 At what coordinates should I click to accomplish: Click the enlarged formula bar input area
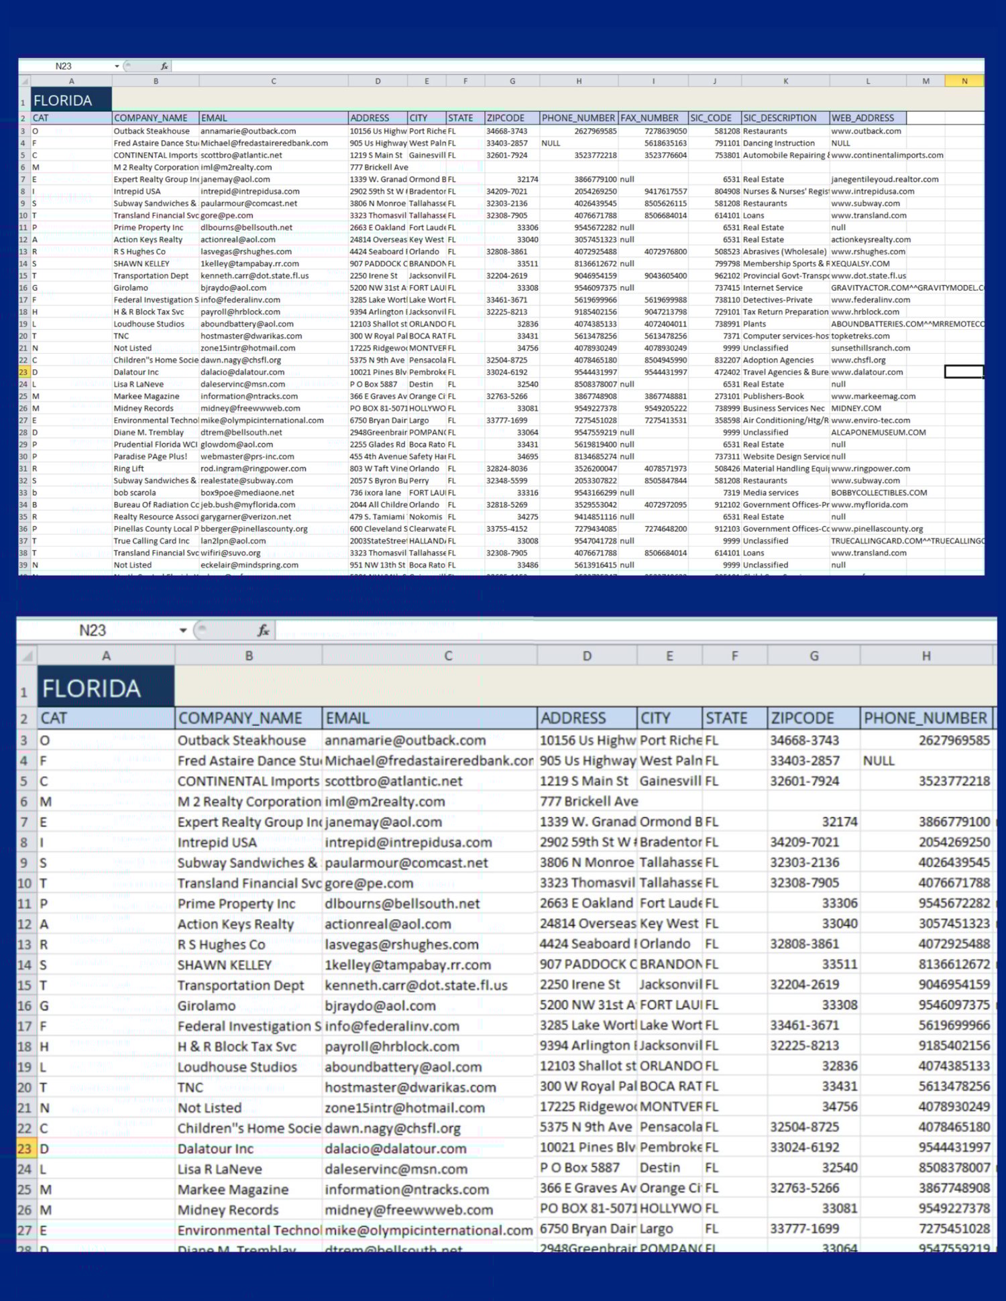636,630
